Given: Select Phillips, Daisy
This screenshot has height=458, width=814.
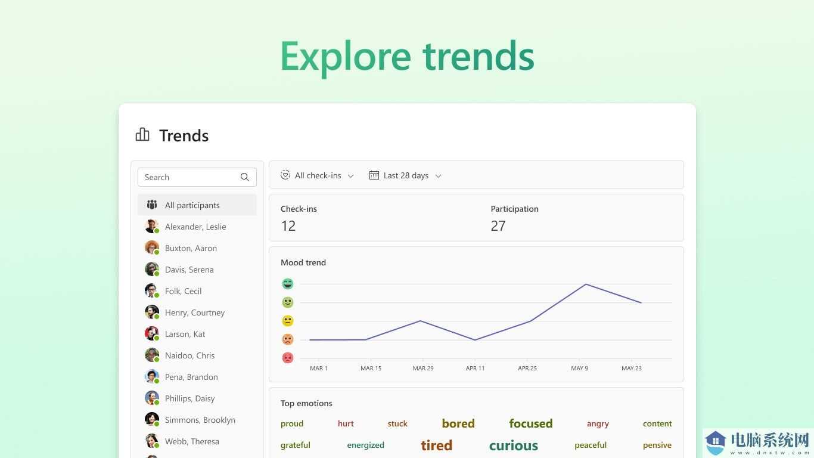Looking at the screenshot, I should tap(197, 398).
